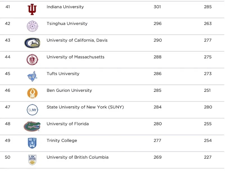Select University of California, Davis text
The width and height of the screenshot is (225, 172).
tap(77, 40)
